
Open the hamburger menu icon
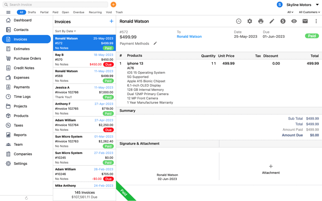click(8, 12)
